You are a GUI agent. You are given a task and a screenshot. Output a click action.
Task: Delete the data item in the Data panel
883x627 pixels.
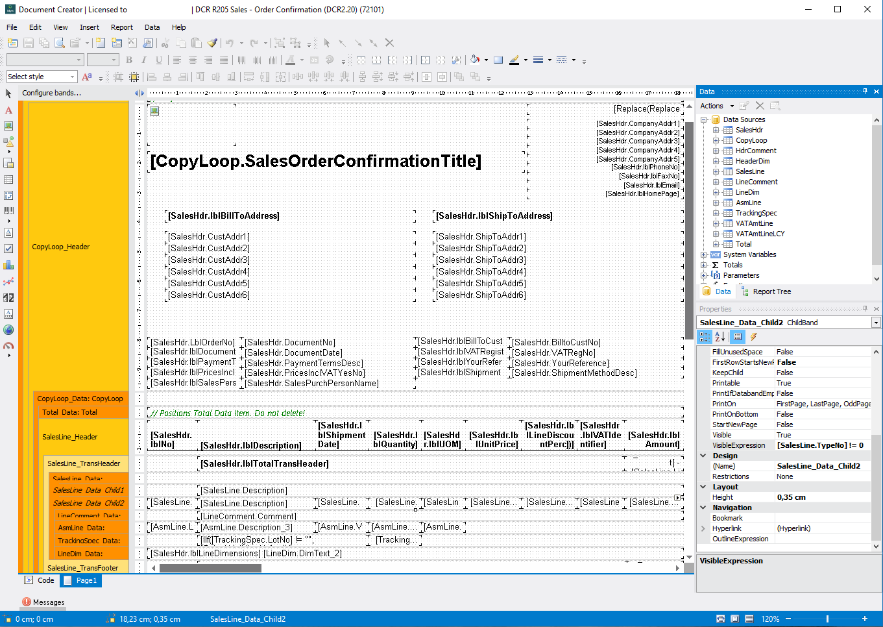pyautogui.click(x=760, y=106)
